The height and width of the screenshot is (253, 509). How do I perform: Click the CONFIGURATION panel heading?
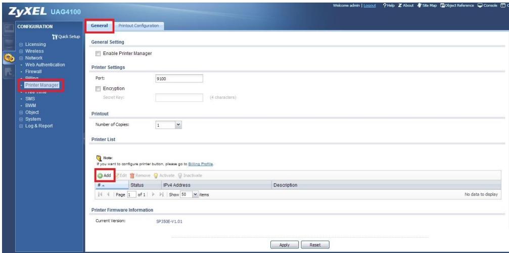tap(35, 27)
